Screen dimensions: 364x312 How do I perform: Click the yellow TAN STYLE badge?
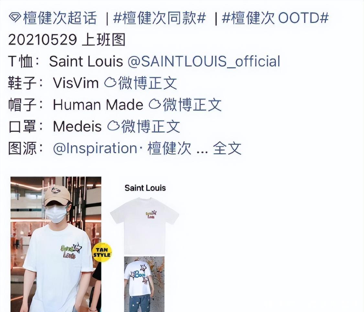[x=102, y=252]
